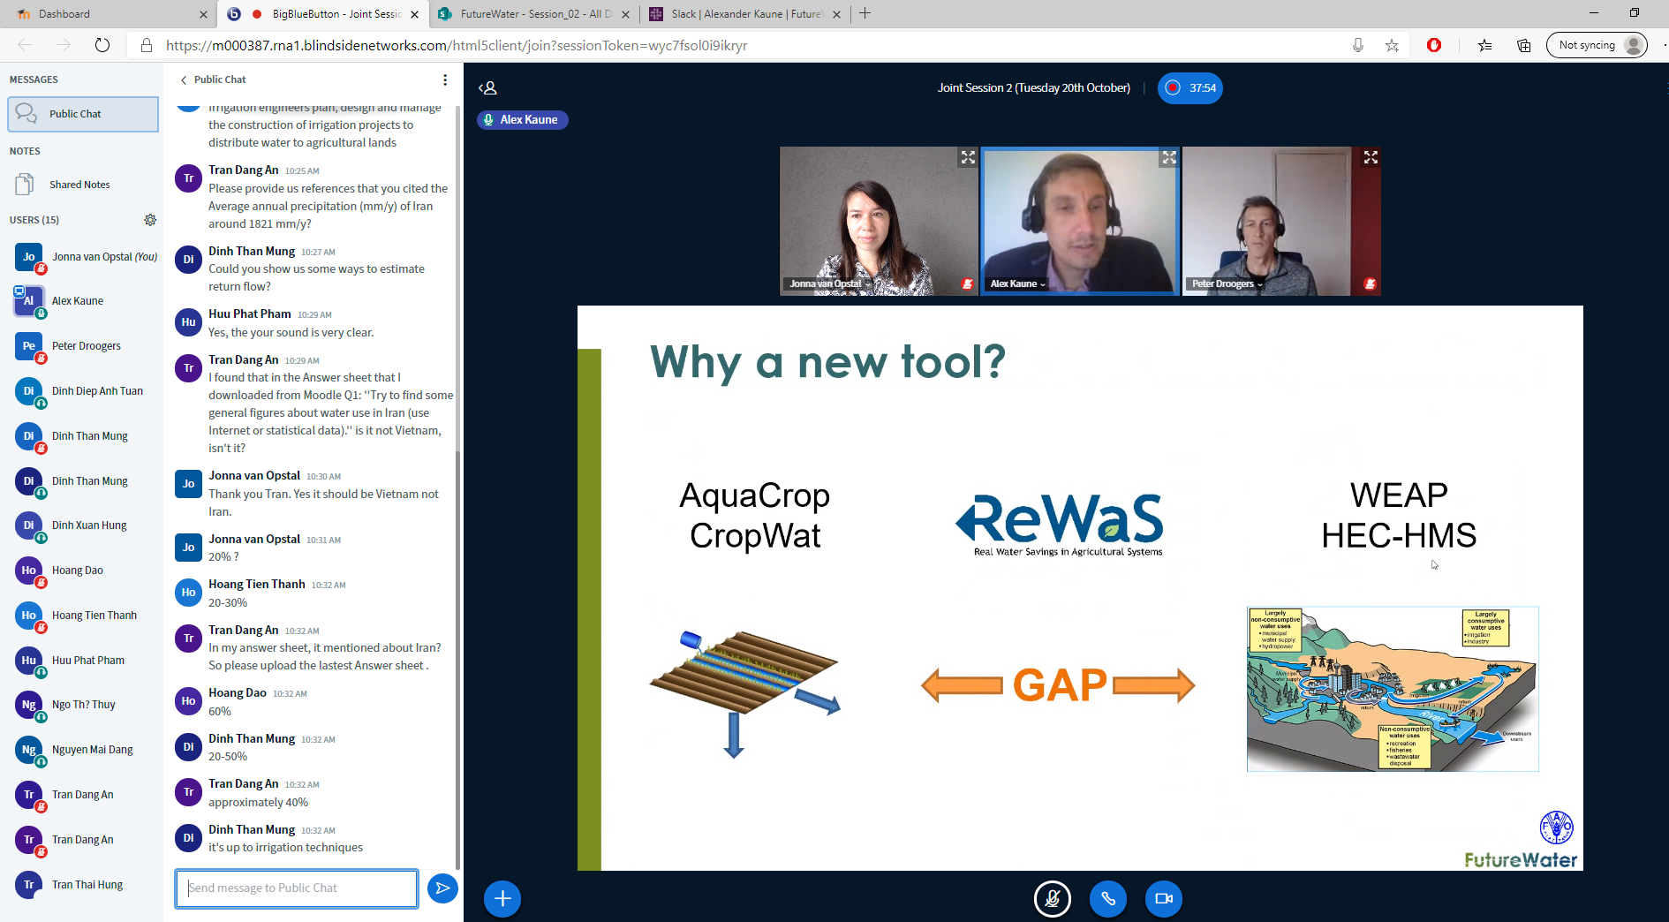Toggle the users list panel
Screen dimensions: 1669x922
pos(488,87)
